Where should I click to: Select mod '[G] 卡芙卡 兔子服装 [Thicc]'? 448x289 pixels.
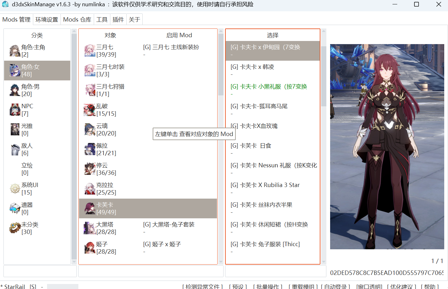[273, 248]
